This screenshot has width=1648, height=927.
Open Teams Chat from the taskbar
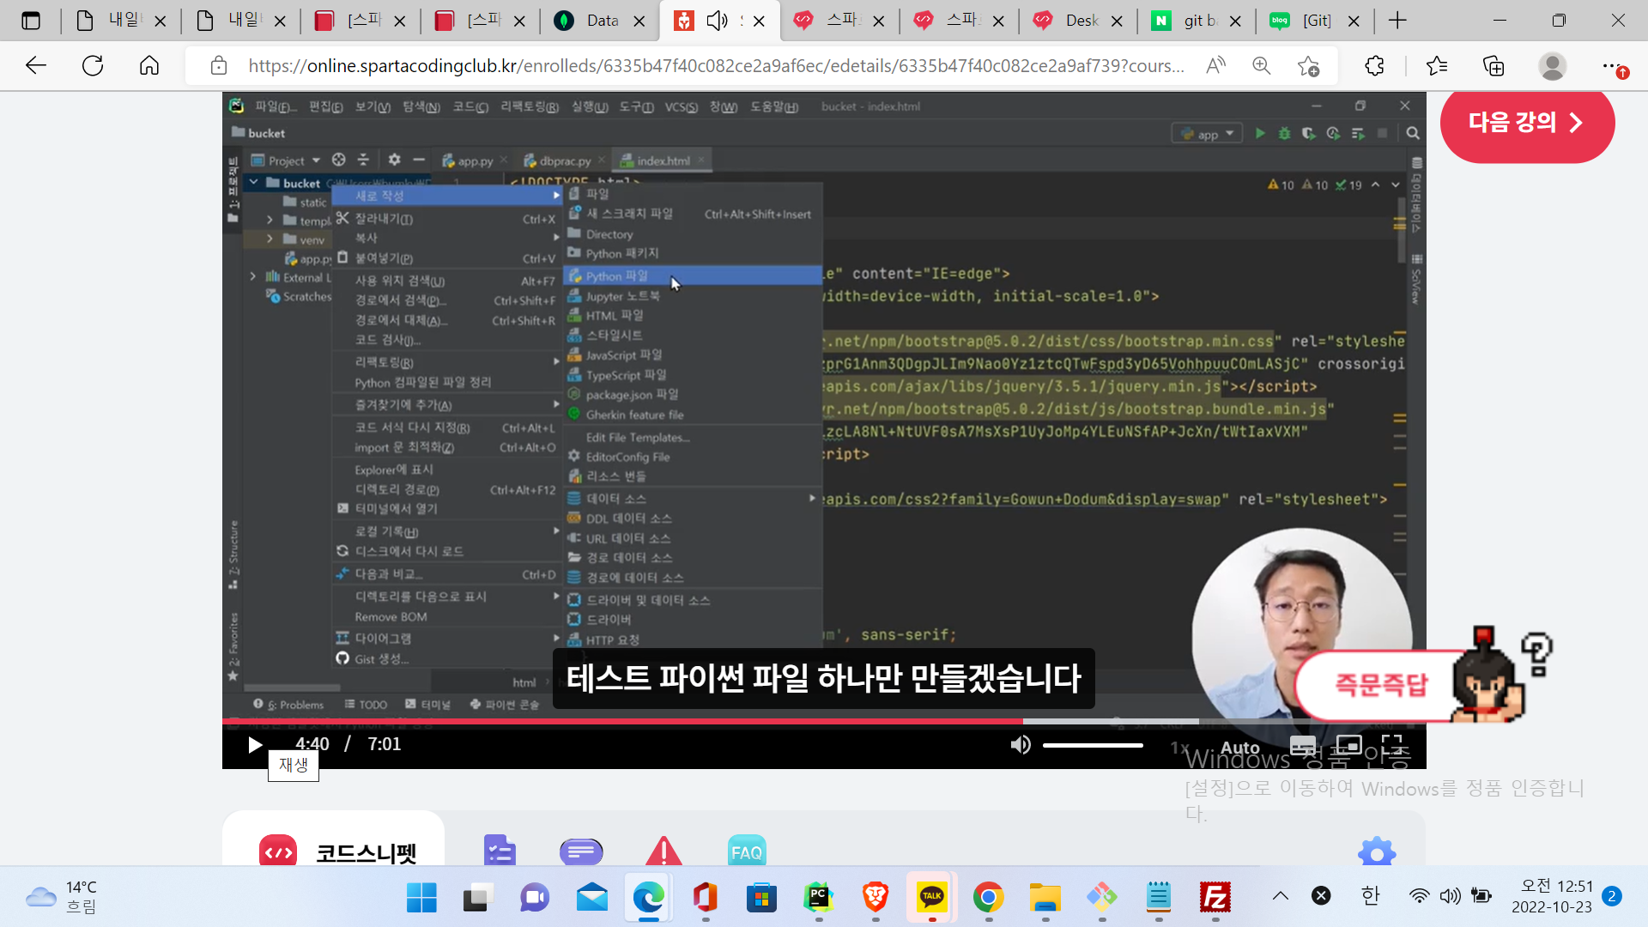535,898
